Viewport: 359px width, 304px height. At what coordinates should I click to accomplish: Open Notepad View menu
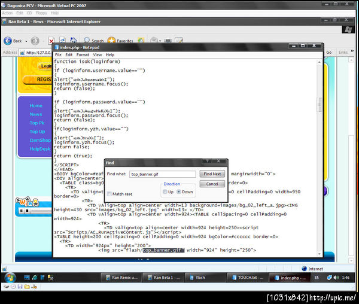pyautogui.click(x=98, y=54)
